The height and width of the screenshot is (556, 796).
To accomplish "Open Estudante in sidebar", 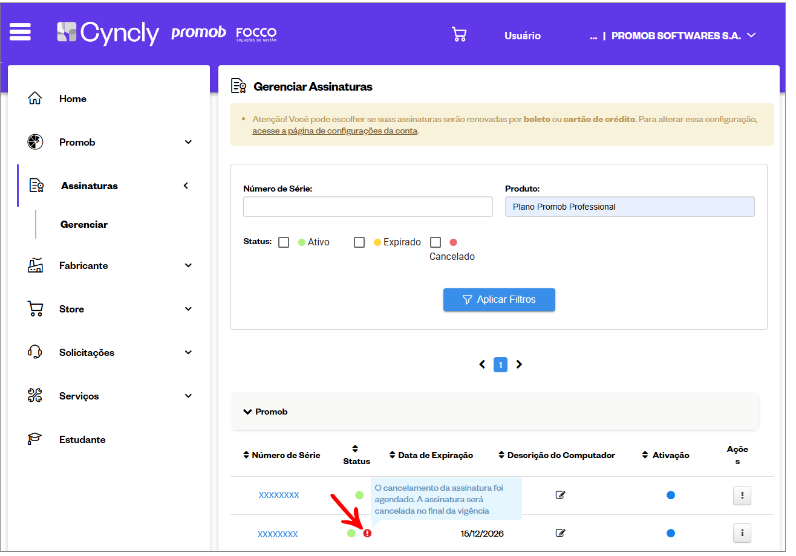I will (82, 439).
